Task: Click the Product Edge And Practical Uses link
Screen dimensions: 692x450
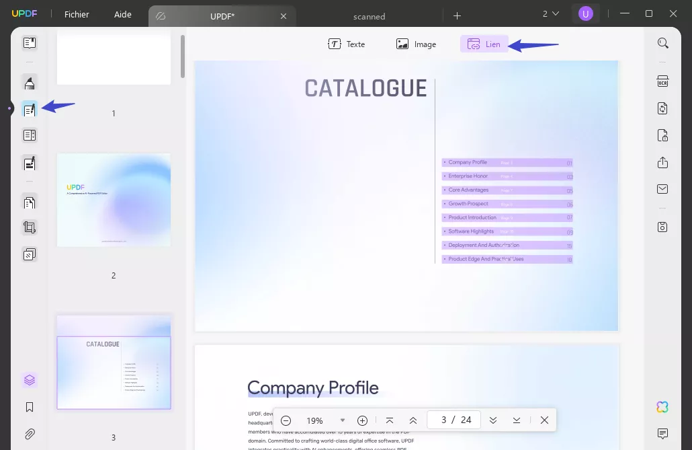Action: [x=507, y=259]
